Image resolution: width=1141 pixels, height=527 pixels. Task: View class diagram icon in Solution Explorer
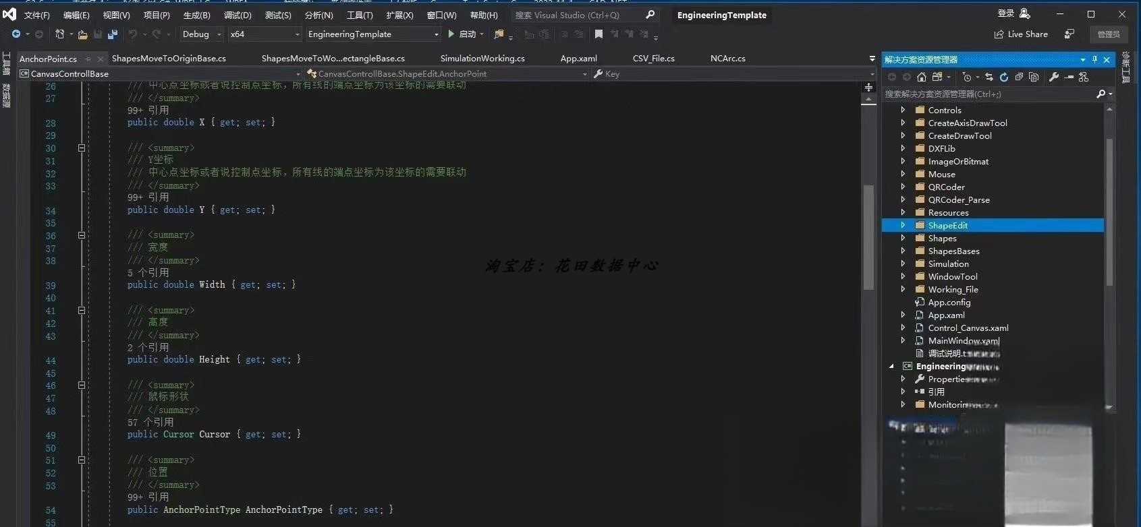coord(1084,77)
